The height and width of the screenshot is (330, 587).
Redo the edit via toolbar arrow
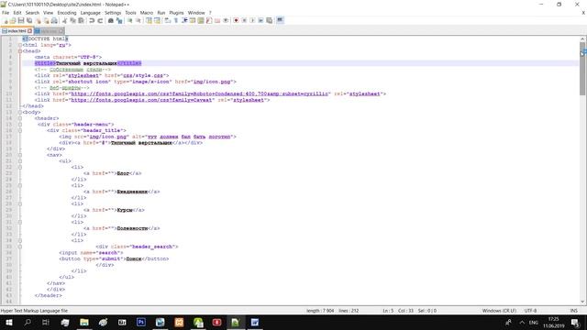[100, 20]
